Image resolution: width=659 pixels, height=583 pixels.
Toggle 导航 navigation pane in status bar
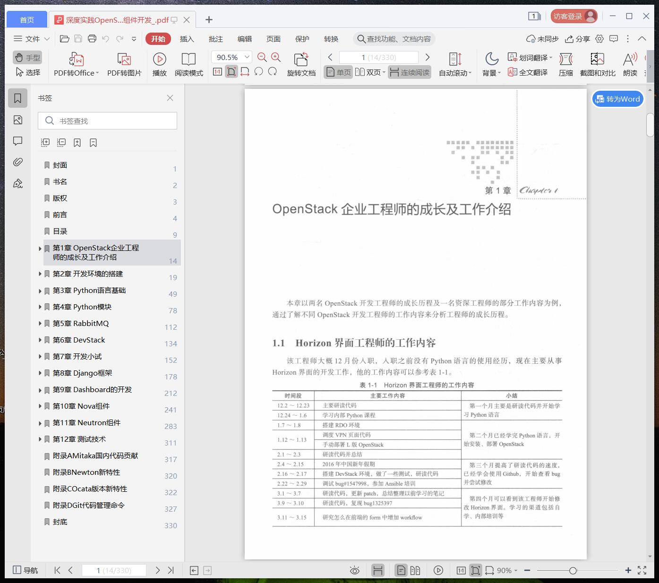[x=26, y=570]
